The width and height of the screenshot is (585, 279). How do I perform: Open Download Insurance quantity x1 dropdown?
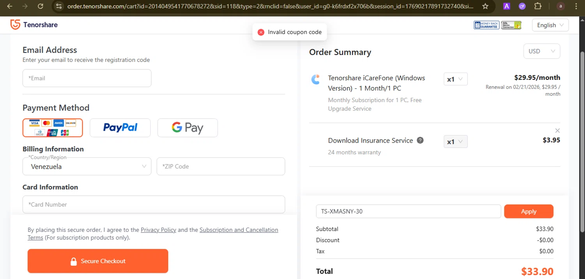(x=456, y=141)
